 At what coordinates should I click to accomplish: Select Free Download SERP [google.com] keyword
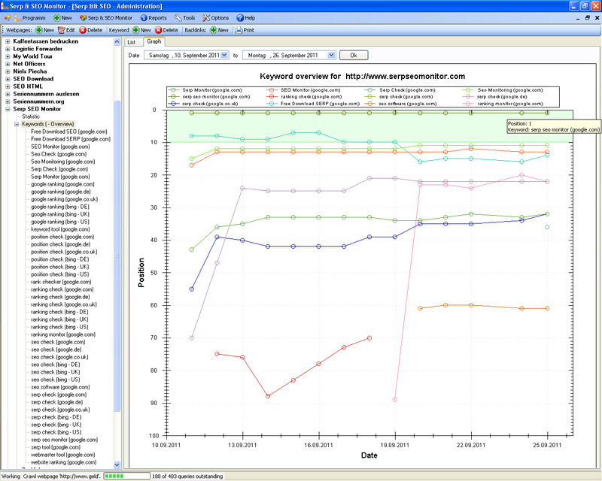(x=71, y=139)
